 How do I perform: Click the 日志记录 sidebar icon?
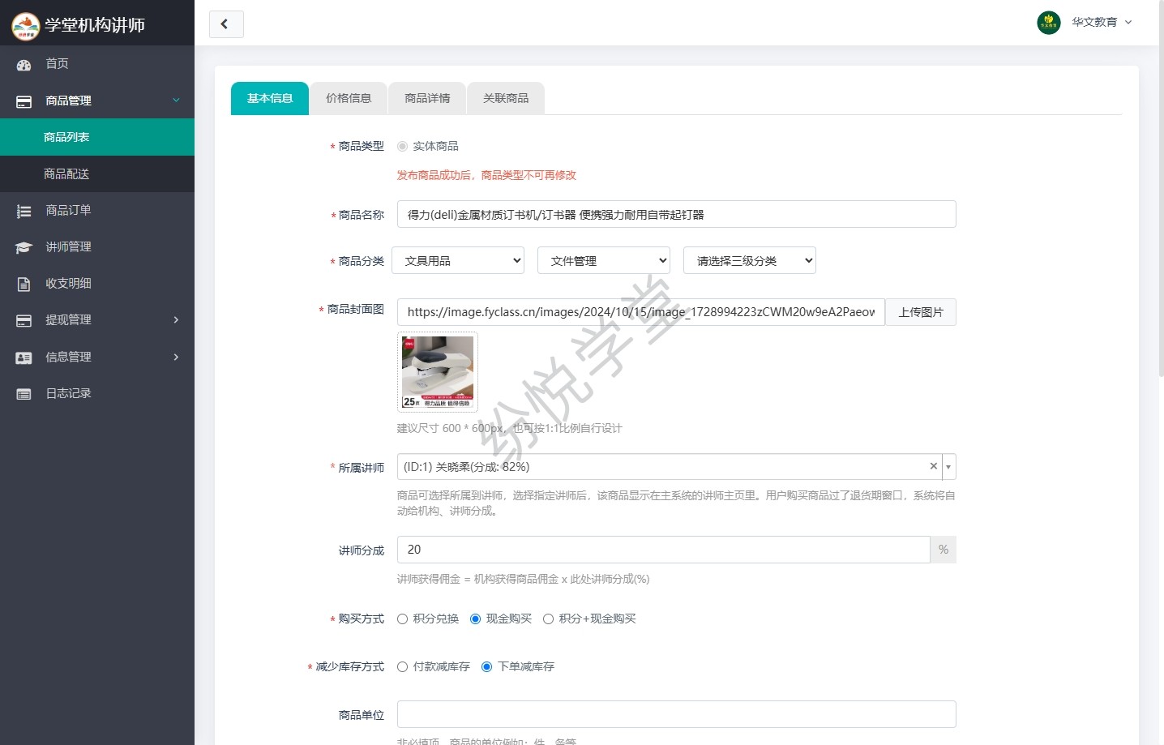(x=24, y=394)
